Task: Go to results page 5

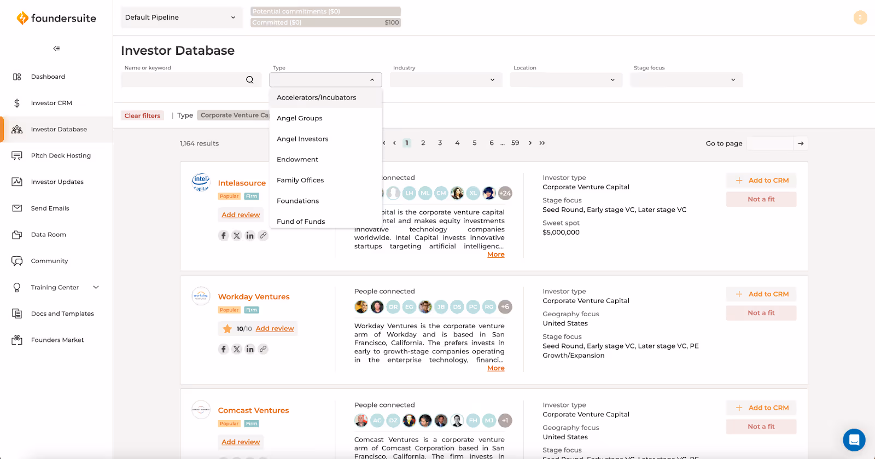Action: click(475, 143)
